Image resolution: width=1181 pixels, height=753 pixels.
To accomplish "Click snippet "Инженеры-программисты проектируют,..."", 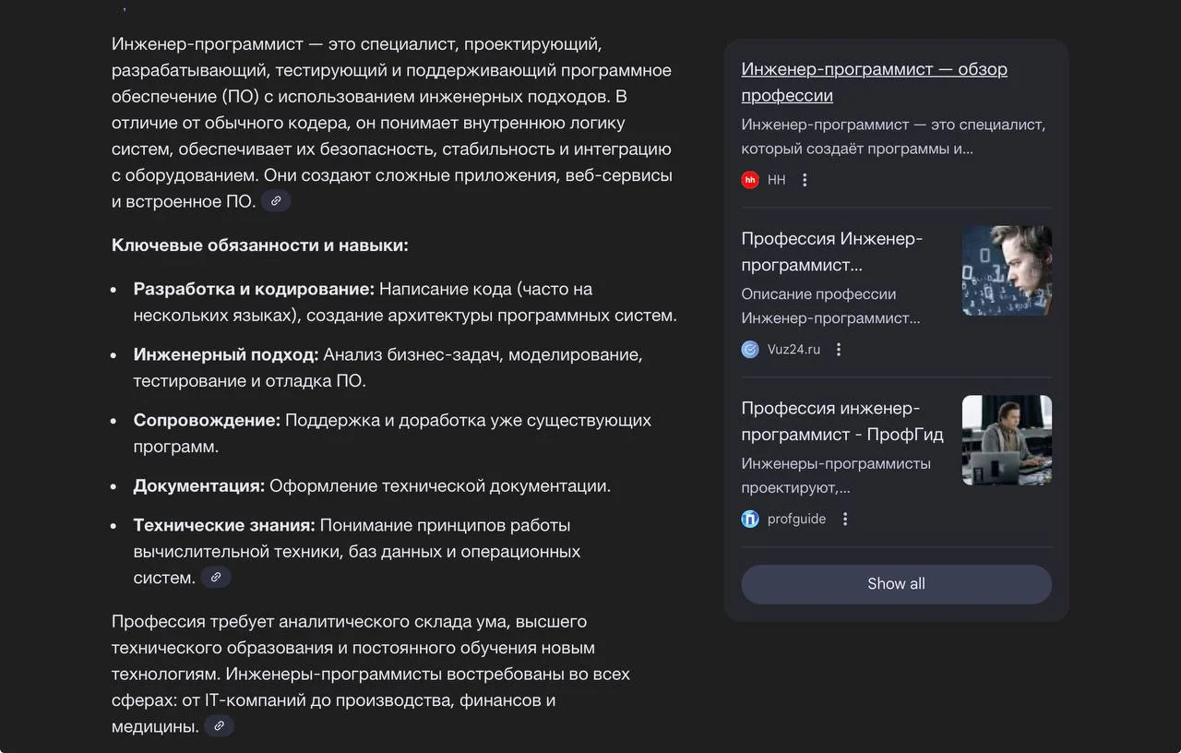I will click(835, 475).
